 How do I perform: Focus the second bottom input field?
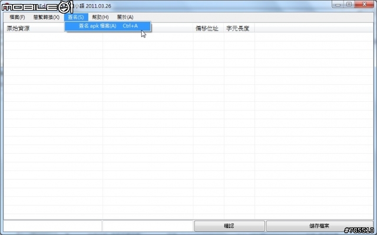[148, 226]
